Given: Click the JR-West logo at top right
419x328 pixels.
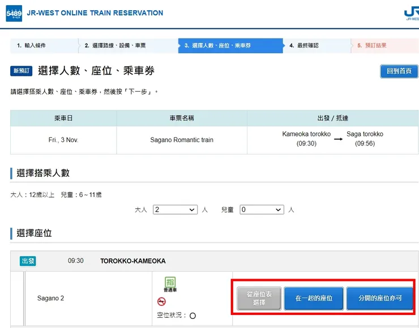Looking at the screenshot, I should 412,14.
